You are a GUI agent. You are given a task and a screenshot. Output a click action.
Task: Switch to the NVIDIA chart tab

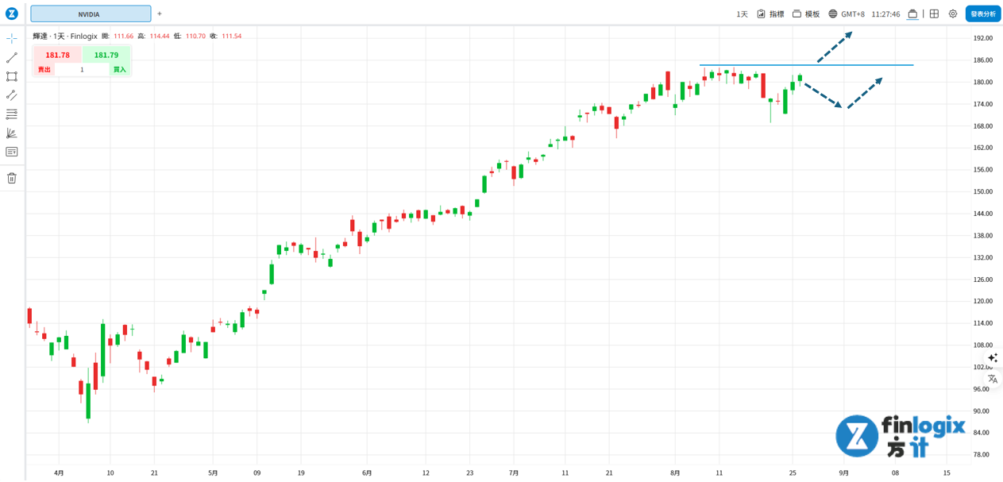click(x=91, y=13)
